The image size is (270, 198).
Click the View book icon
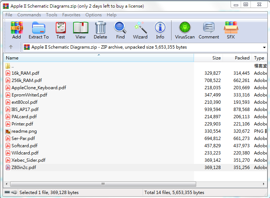pyautogui.click(x=80, y=28)
